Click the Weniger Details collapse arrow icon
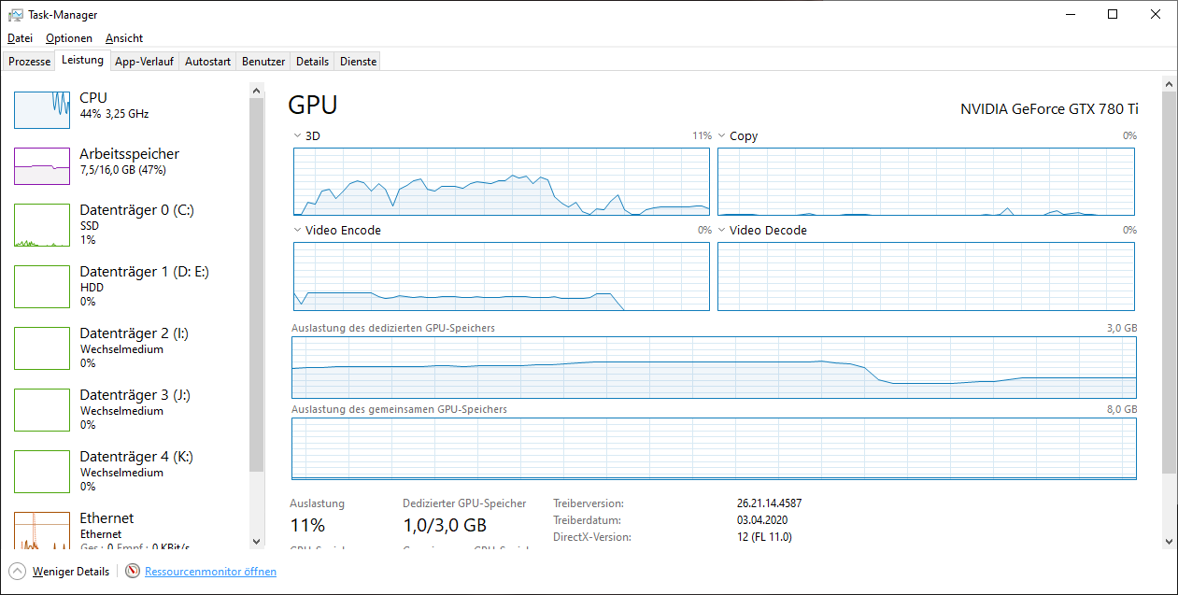Viewport: 1178px width, 595px height. coord(17,572)
